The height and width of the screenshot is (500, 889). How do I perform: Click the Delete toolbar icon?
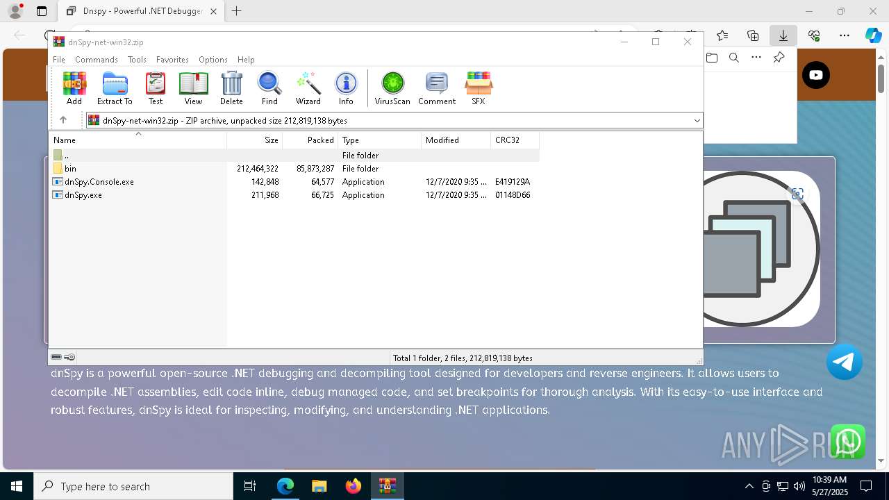pyautogui.click(x=231, y=88)
